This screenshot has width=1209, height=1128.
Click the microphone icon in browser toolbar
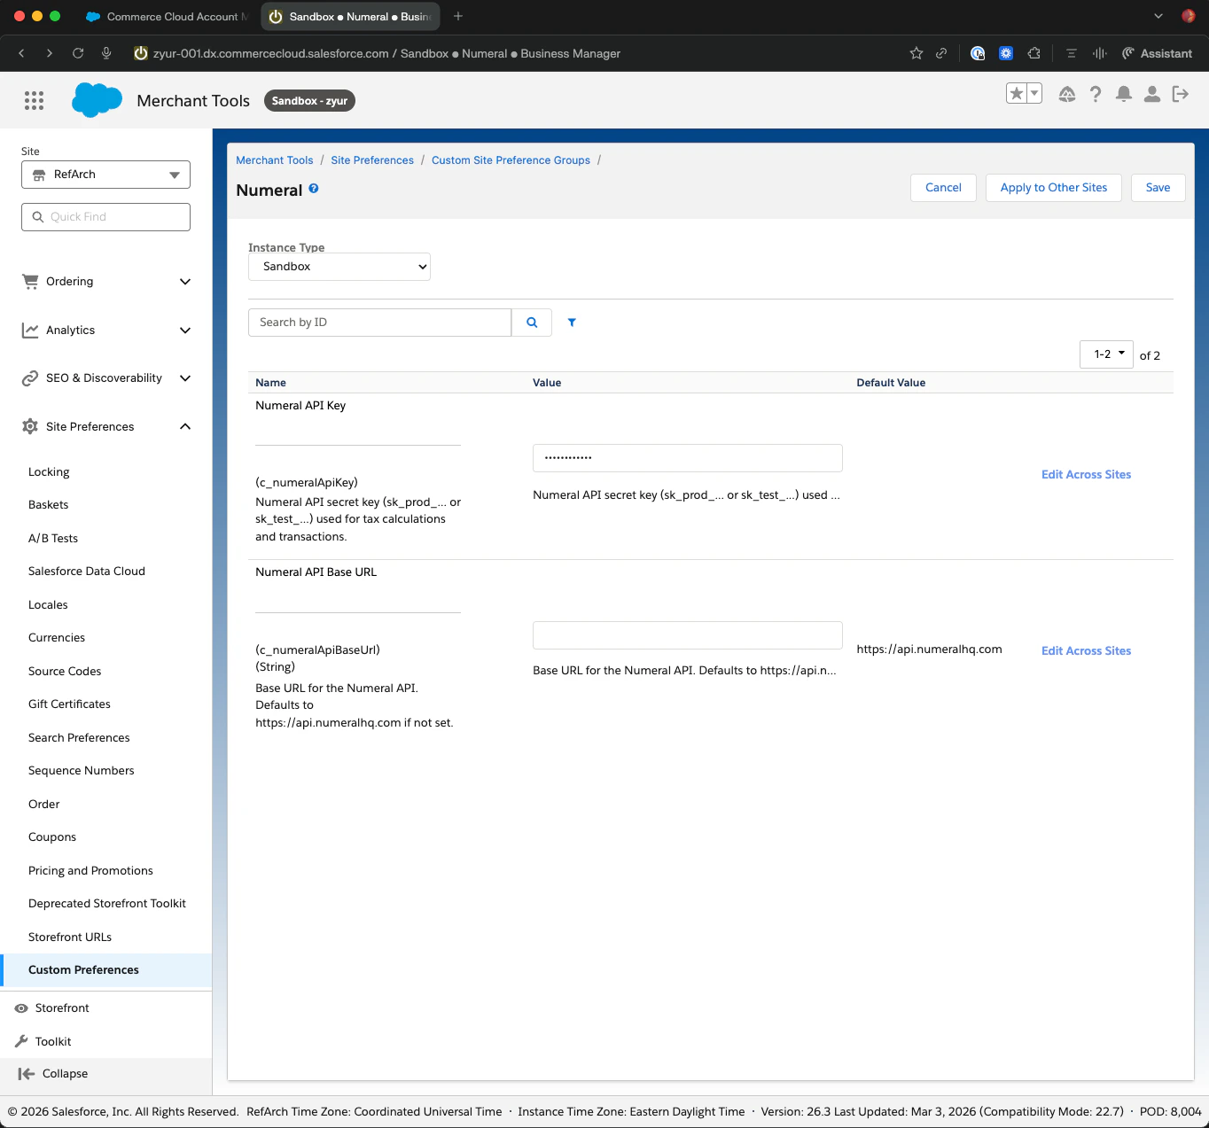(106, 53)
